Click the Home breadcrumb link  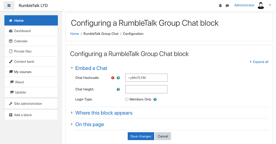75,34
